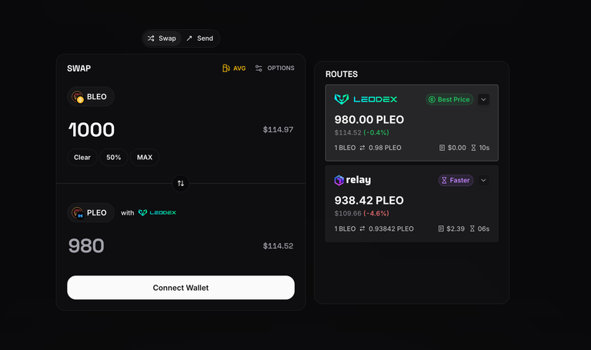Click the relay route hourglass time icon
The width and height of the screenshot is (591, 350).
[472, 228]
